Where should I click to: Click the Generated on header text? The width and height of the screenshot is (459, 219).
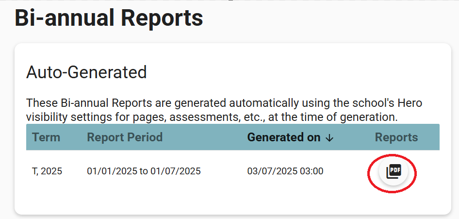click(284, 137)
